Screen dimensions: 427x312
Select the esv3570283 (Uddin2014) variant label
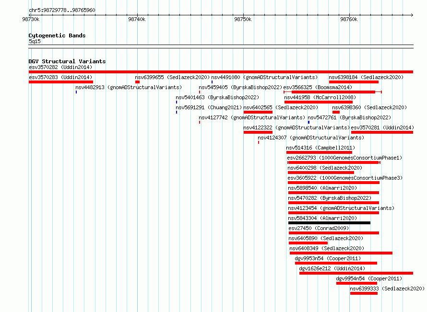(60, 77)
